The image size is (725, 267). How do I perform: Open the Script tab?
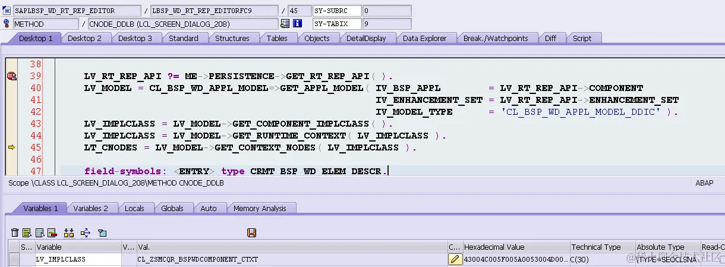click(582, 38)
